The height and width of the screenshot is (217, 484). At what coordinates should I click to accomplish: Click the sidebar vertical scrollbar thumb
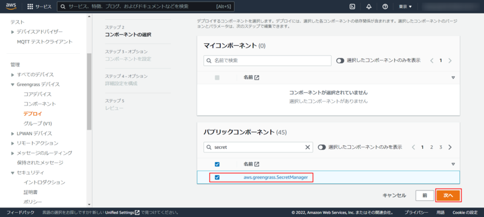pyautogui.click(x=89, y=91)
